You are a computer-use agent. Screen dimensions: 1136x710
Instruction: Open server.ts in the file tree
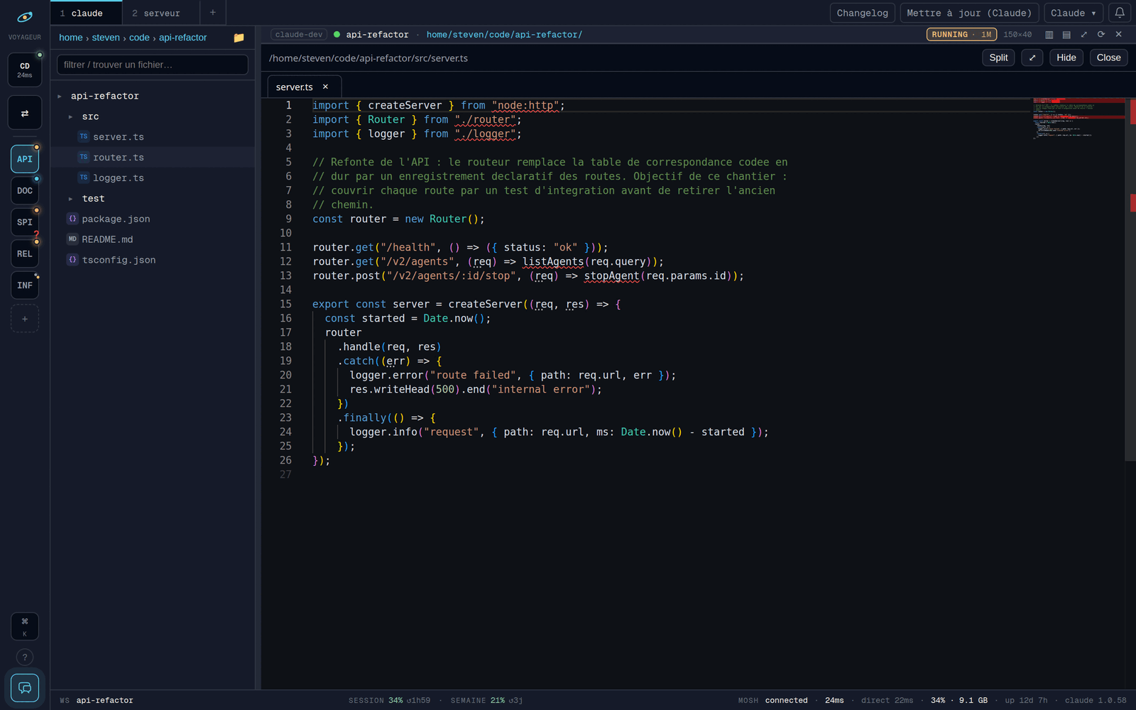153,137
